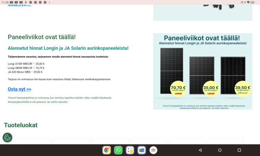This screenshot has width=260, height=156.
Task: Click the "Tuoteluokat" section heading
Action: click(21, 125)
